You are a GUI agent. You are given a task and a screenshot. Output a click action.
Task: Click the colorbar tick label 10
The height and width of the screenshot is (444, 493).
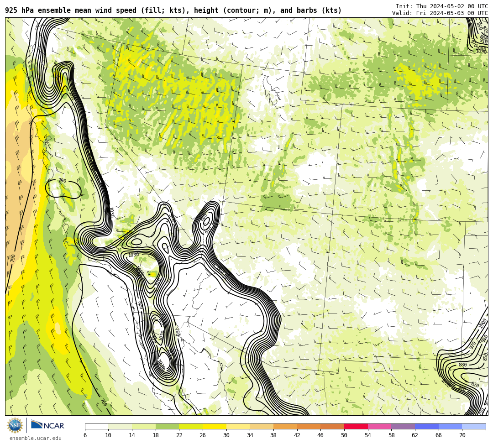[x=109, y=435]
